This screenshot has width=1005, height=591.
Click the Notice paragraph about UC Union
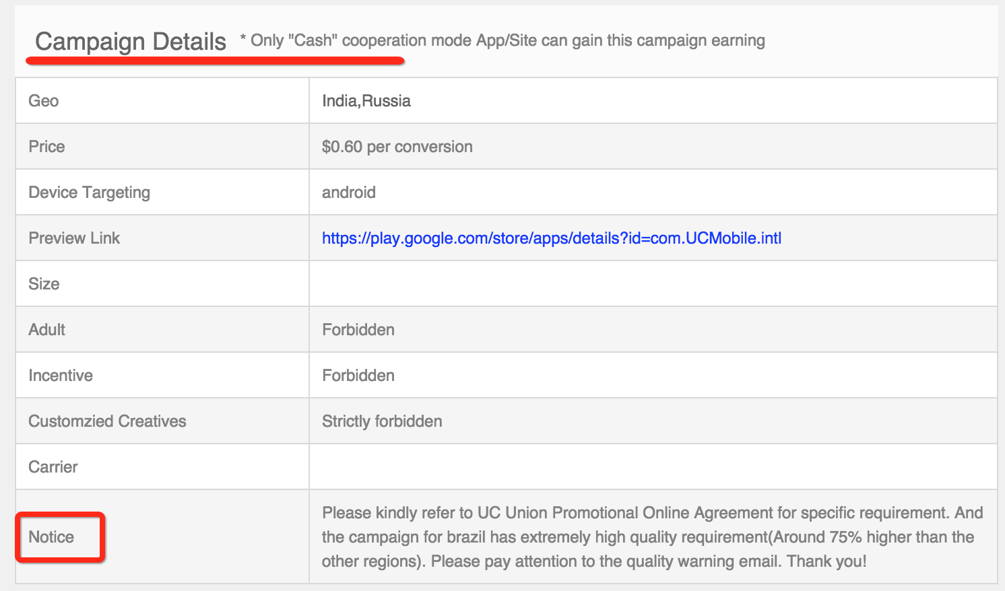(652, 537)
